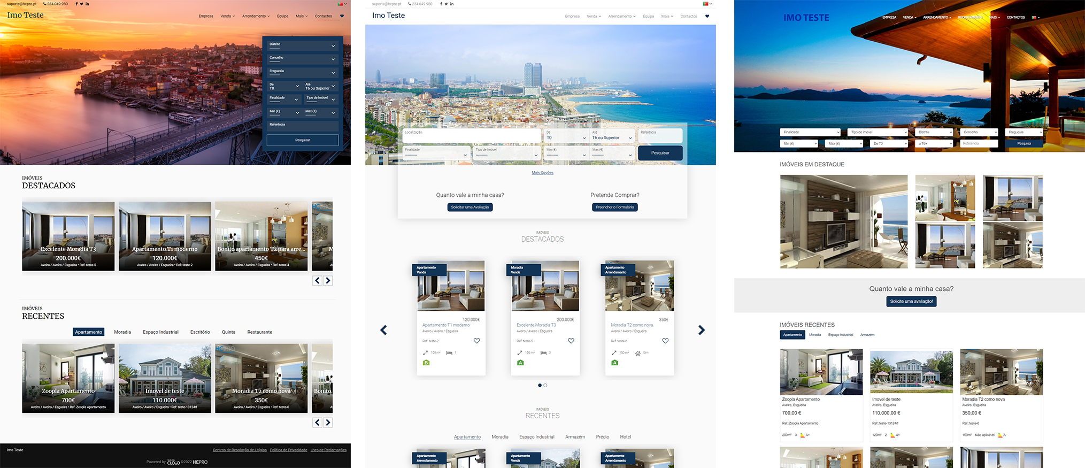Favorite the Moradia T2 como nova card, middle template
This screenshot has height=468, width=1085.
pos(665,341)
